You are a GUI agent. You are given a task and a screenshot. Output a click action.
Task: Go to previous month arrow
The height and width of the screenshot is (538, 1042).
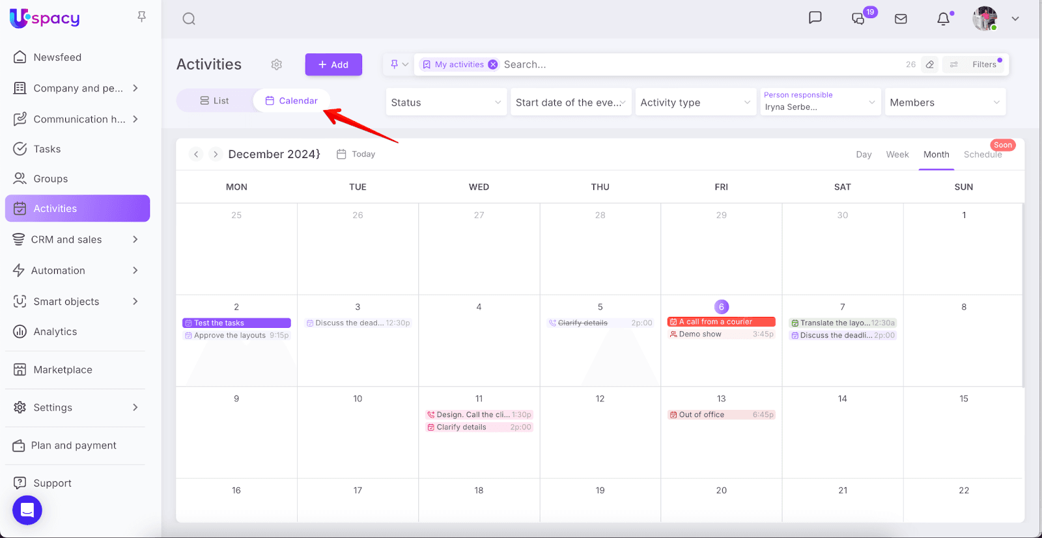pyautogui.click(x=196, y=154)
